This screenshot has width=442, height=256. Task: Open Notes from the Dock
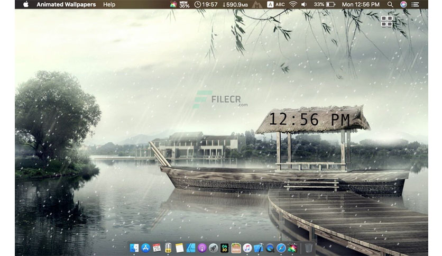[180, 248]
